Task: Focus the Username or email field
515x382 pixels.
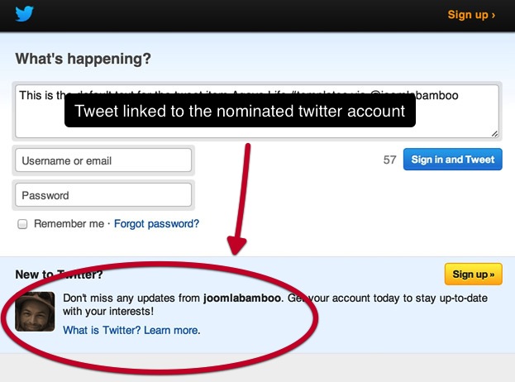Action: [x=103, y=160]
